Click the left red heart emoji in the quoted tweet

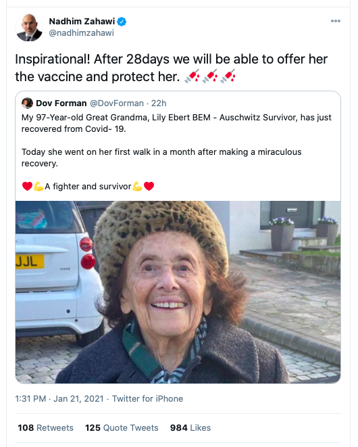point(27,186)
